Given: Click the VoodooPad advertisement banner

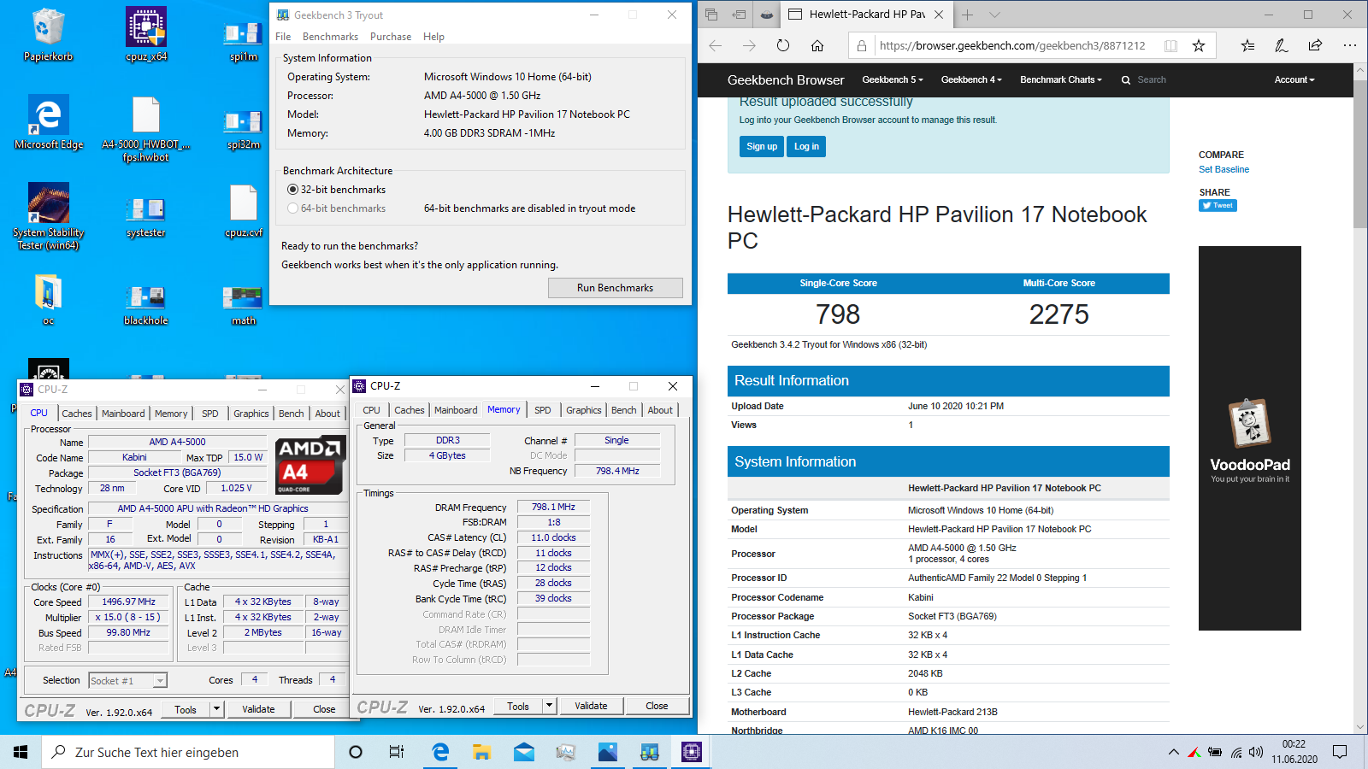Looking at the screenshot, I should 1249,438.
